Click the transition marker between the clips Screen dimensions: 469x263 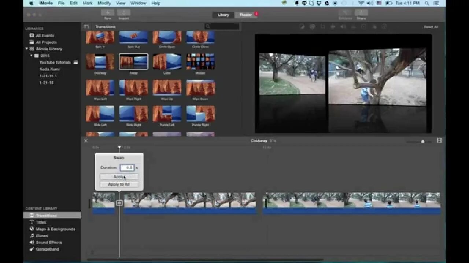[x=119, y=203]
